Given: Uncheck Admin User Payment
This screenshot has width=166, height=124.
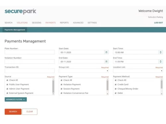Looking at the screenshot, I should point(7,89).
